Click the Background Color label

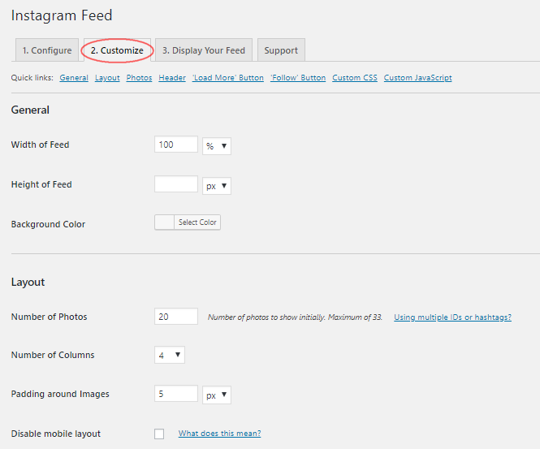[48, 224]
